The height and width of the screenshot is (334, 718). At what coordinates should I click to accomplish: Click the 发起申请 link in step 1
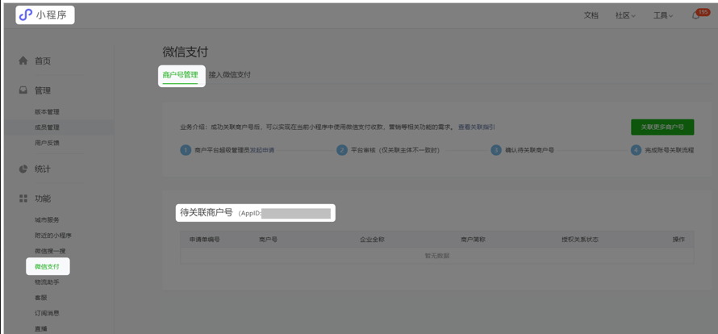[262, 150]
